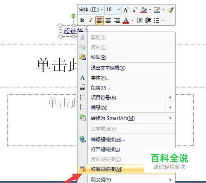Apply red font color A
Image resolution: width=206 pixels, height=183 pixels.
[126, 21]
